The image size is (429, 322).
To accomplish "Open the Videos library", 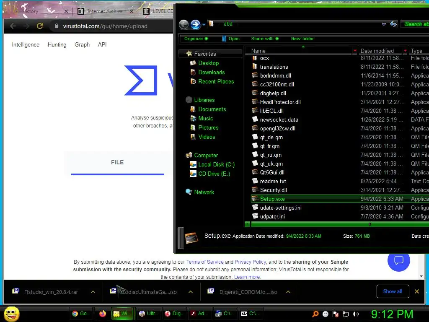I will (x=207, y=137).
